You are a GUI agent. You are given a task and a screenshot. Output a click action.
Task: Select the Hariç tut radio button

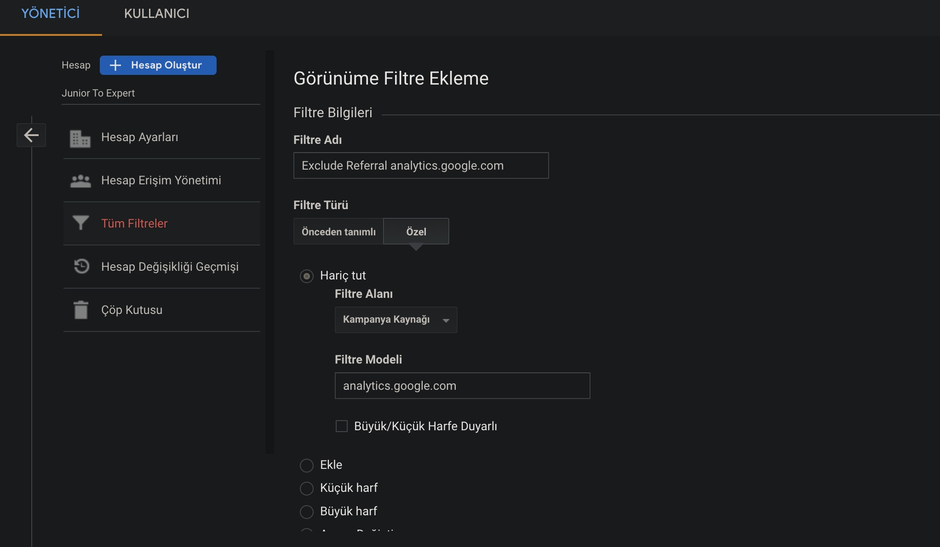point(307,276)
